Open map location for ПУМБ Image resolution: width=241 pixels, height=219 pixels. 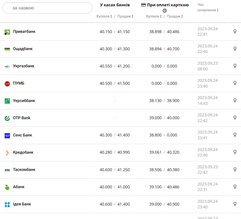click(x=235, y=84)
